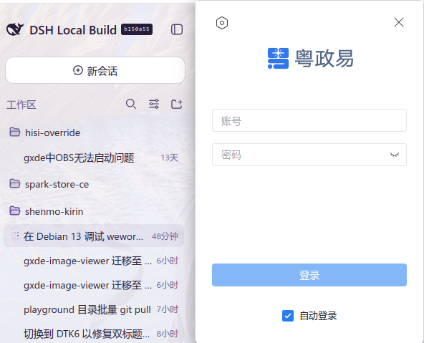Click the 7小时 timestamp on playground row

tap(168, 309)
